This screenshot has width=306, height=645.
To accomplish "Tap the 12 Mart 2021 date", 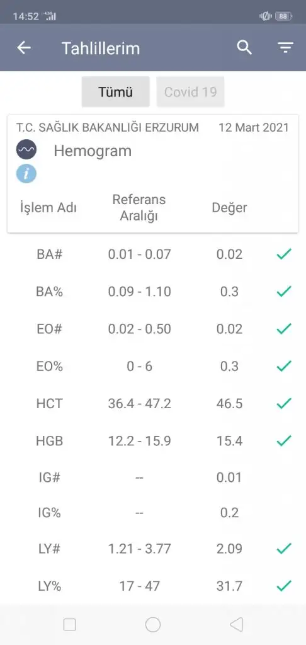I will 254,127.
